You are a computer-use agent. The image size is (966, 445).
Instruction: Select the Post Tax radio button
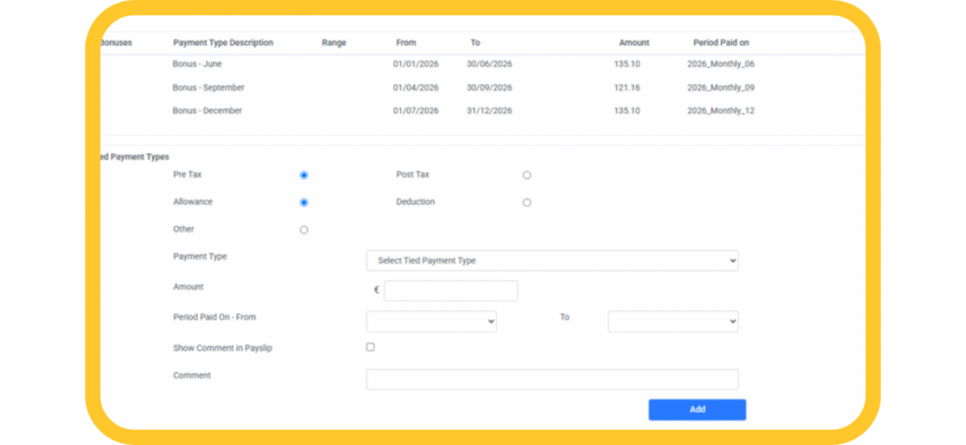click(527, 175)
